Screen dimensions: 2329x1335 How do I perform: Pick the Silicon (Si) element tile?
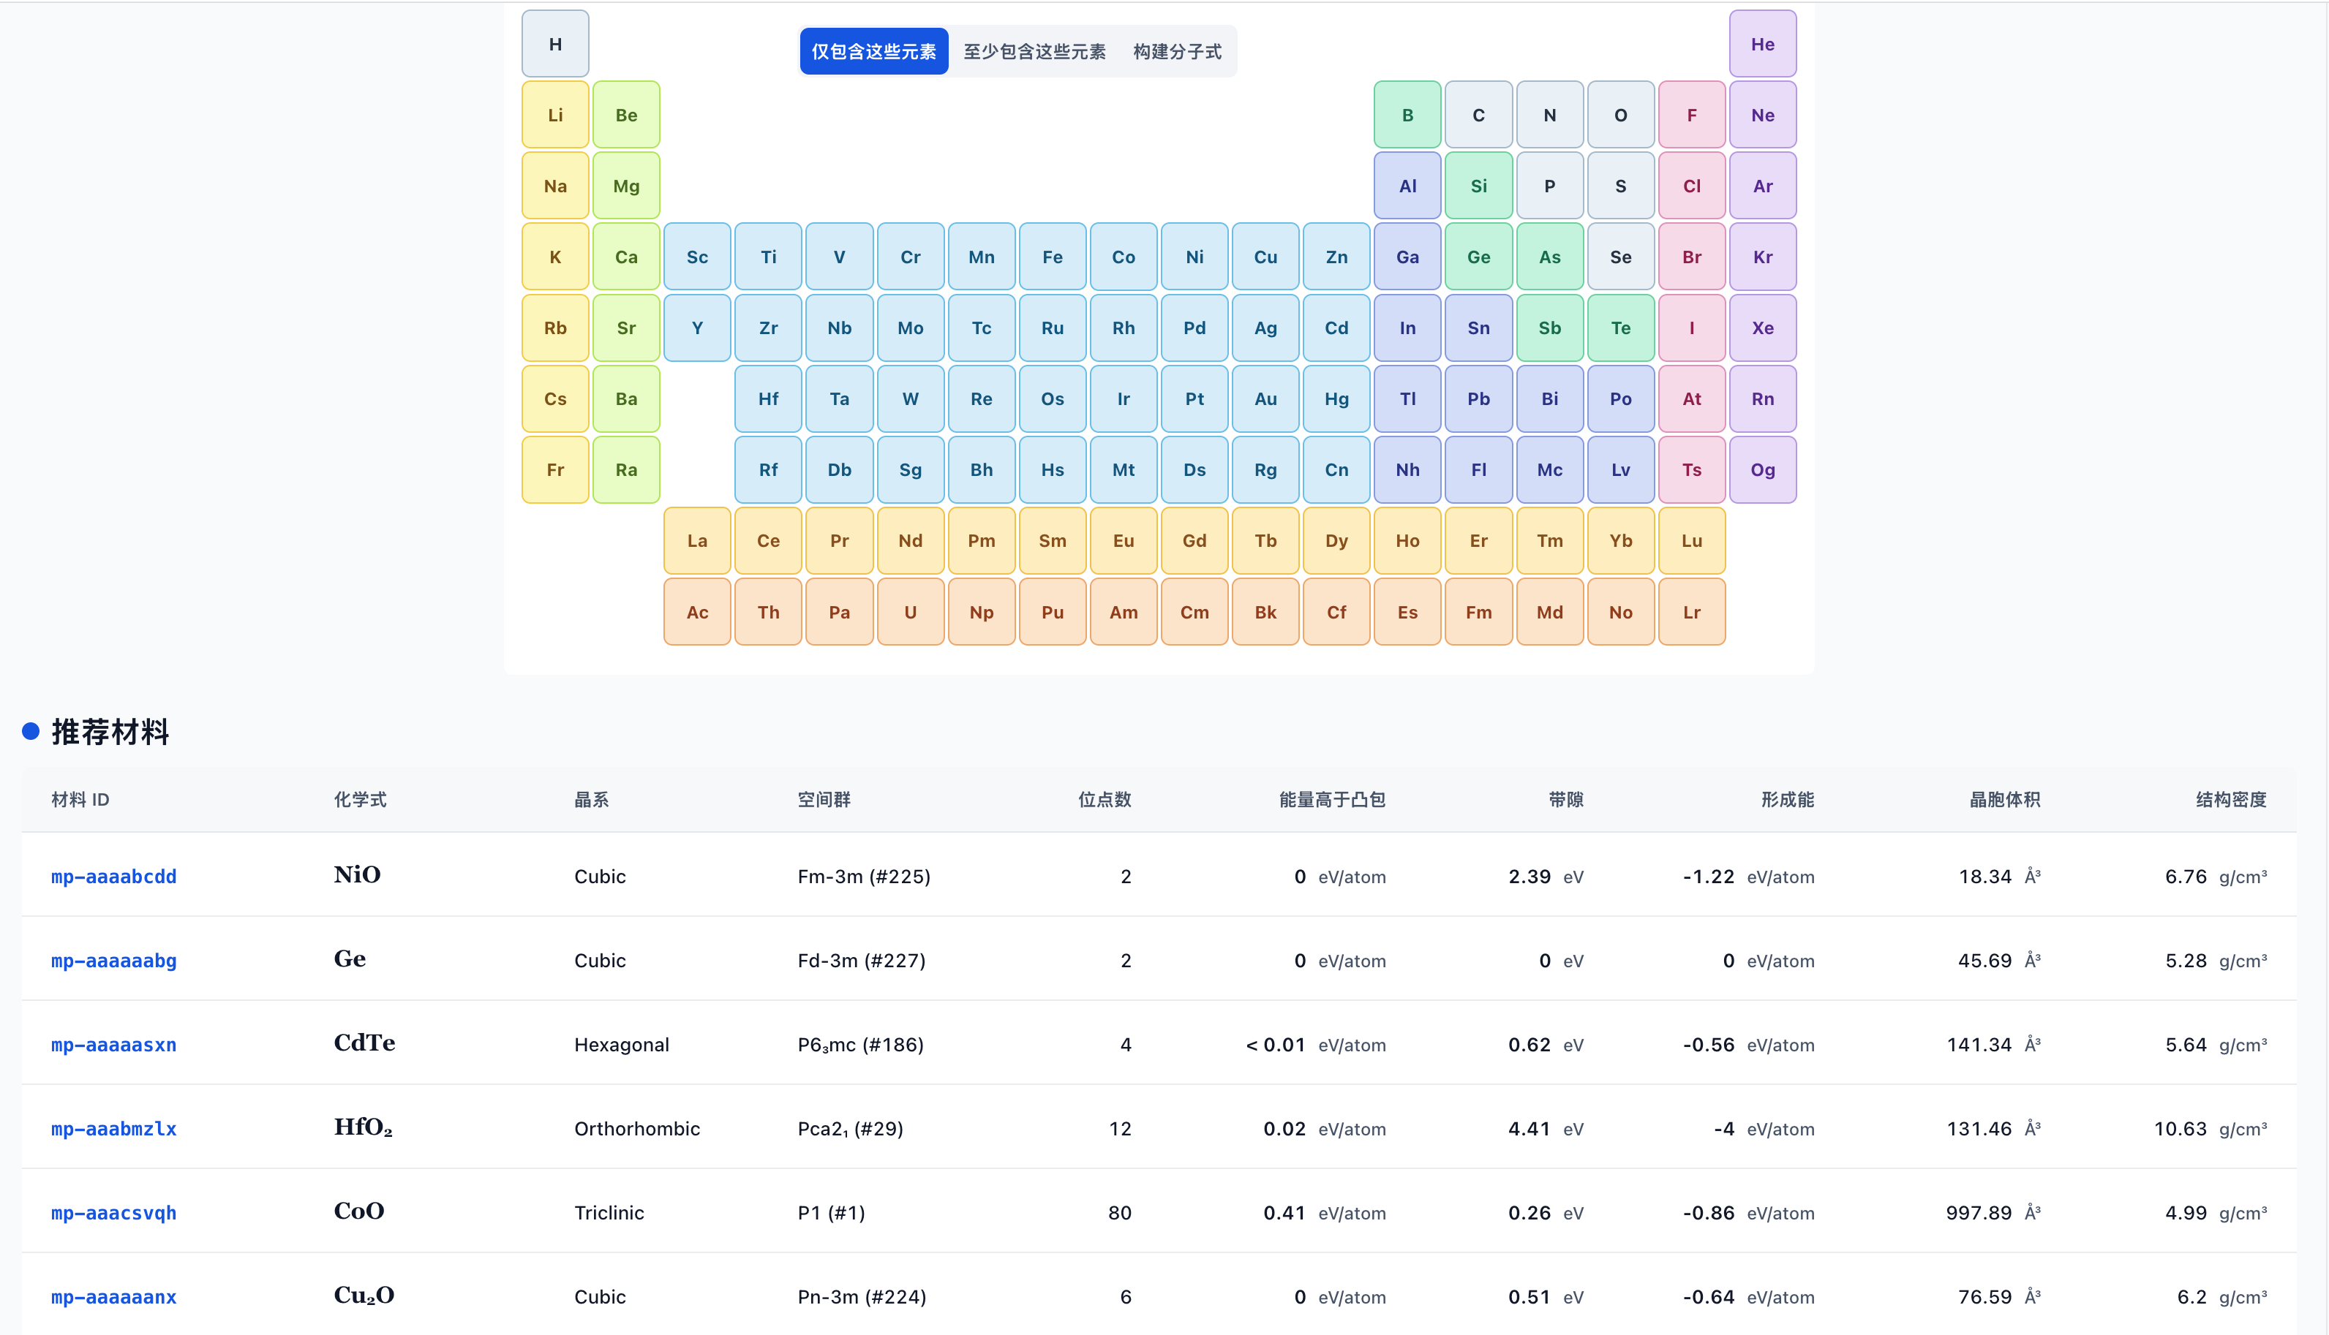coord(1478,186)
